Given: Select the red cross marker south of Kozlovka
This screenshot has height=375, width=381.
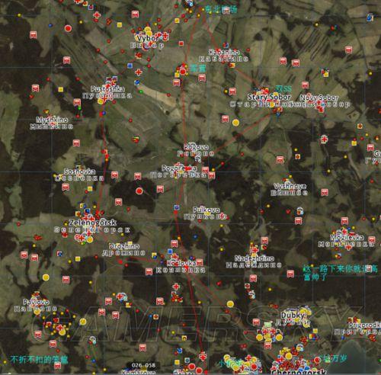Looking at the screenshot, I should (x=176, y=287).
